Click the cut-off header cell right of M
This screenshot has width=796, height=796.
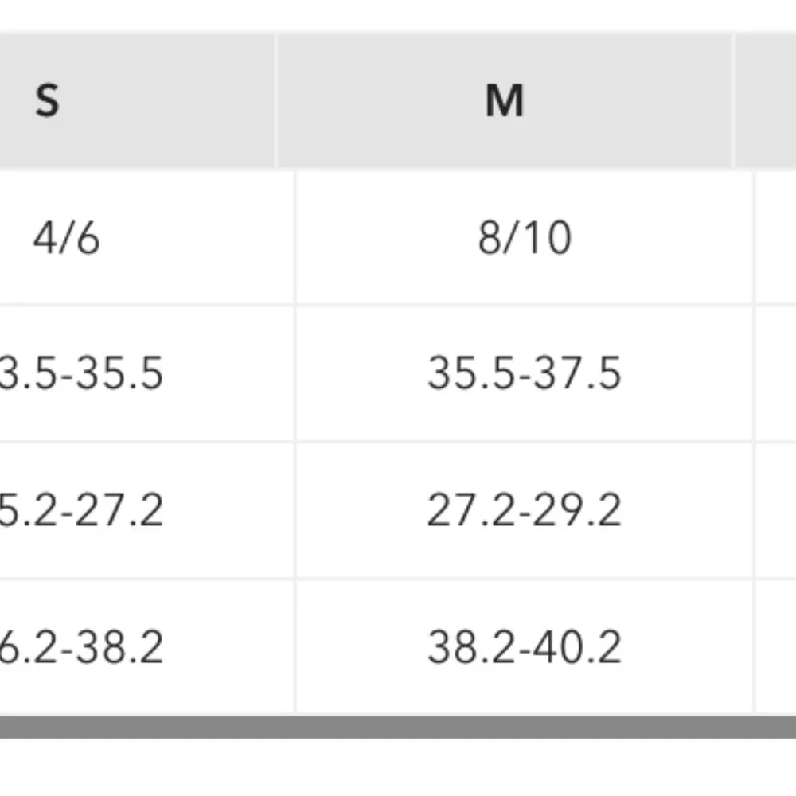click(x=766, y=101)
